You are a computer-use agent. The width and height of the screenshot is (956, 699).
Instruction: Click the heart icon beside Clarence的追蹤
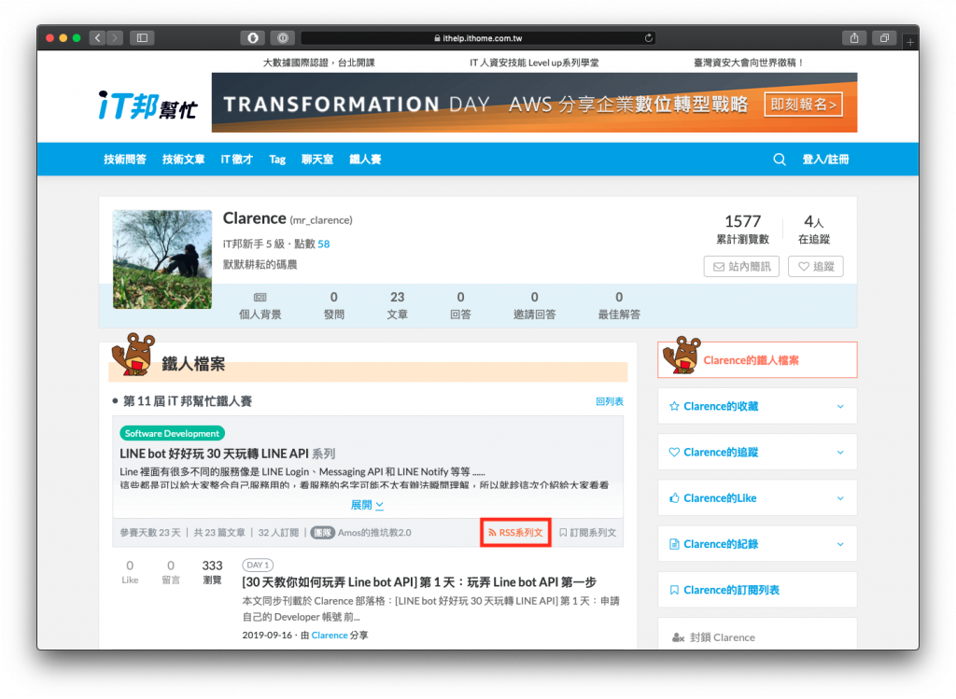(674, 453)
